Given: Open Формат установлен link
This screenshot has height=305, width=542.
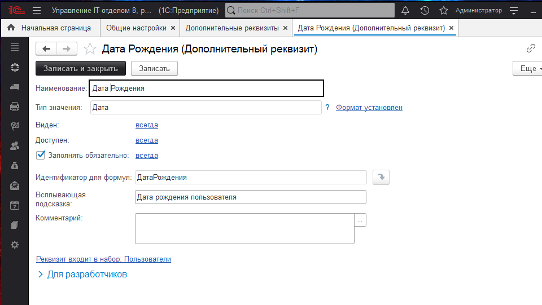Looking at the screenshot, I should [369, 108].
